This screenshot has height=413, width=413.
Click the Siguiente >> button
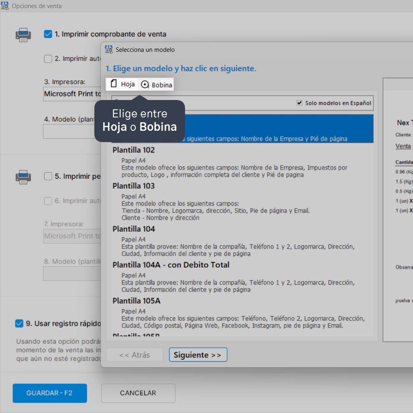[x=198, y=355]
